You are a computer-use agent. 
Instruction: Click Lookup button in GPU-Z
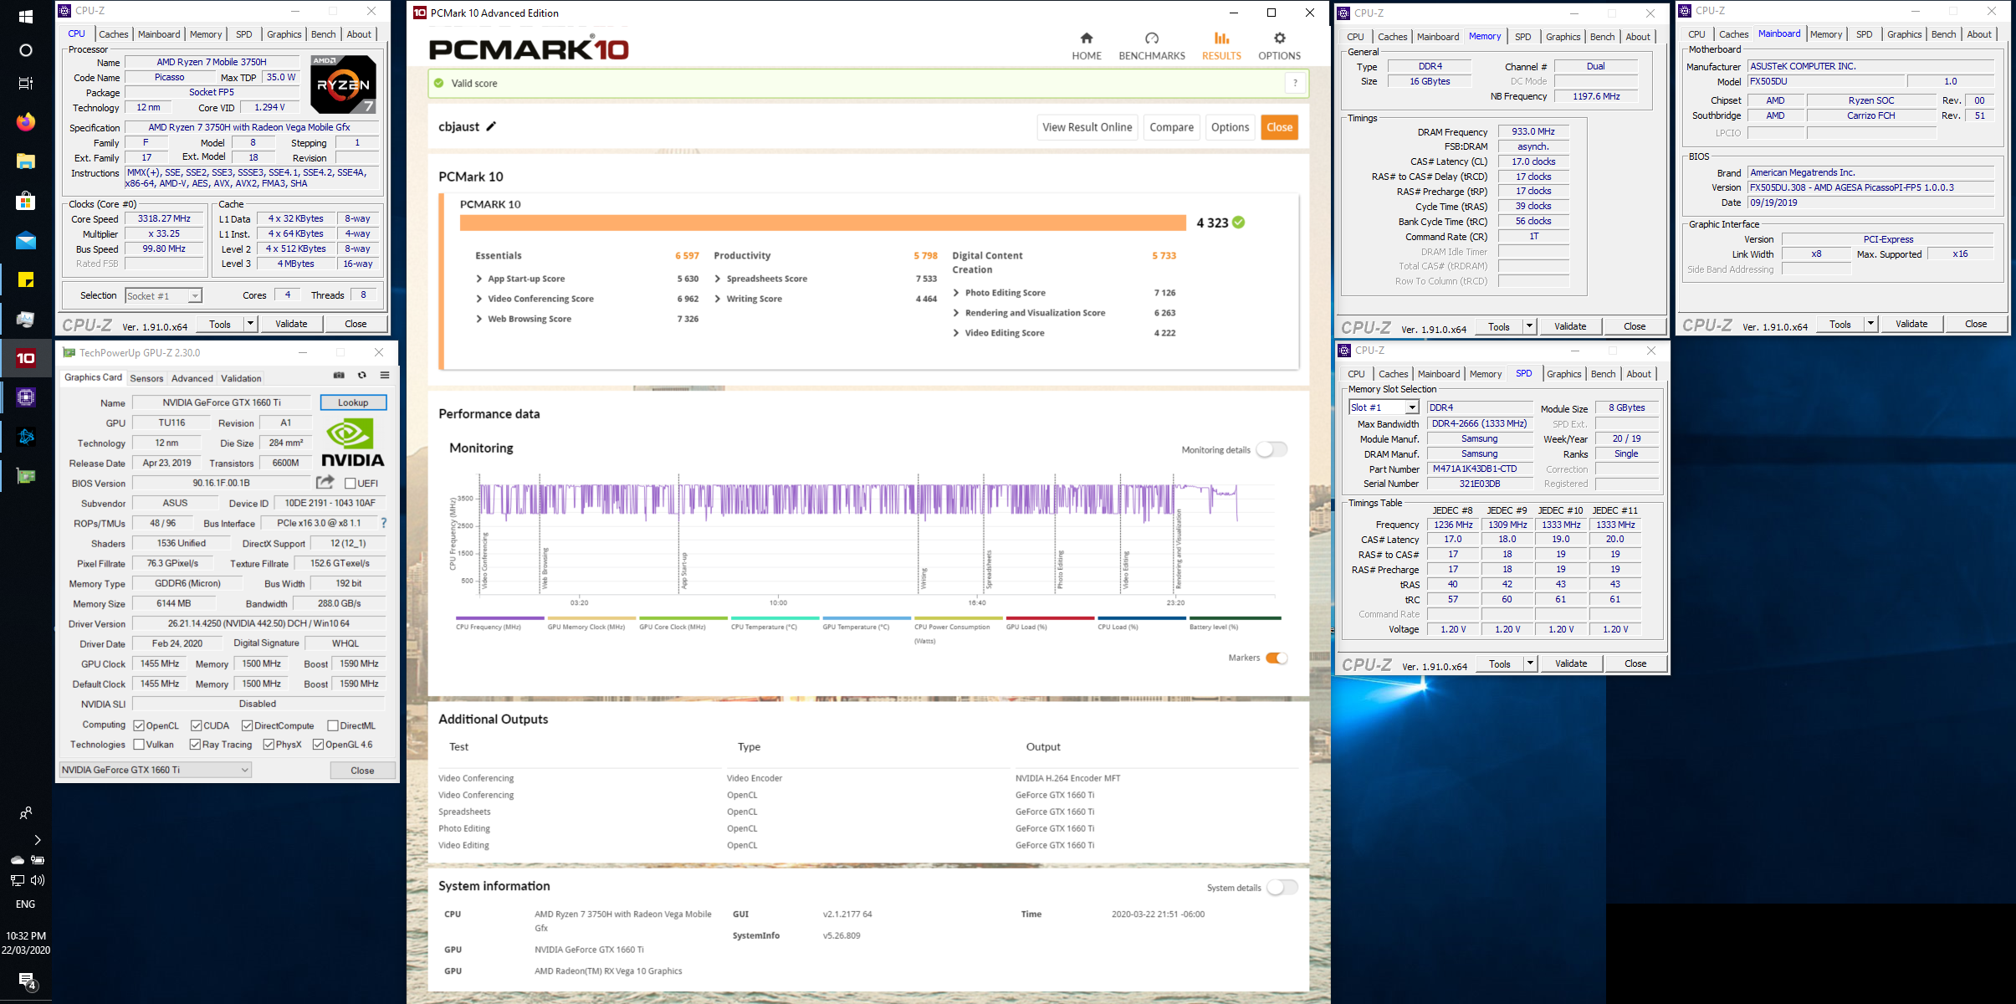pyautogui.click(x=353, y=402)
